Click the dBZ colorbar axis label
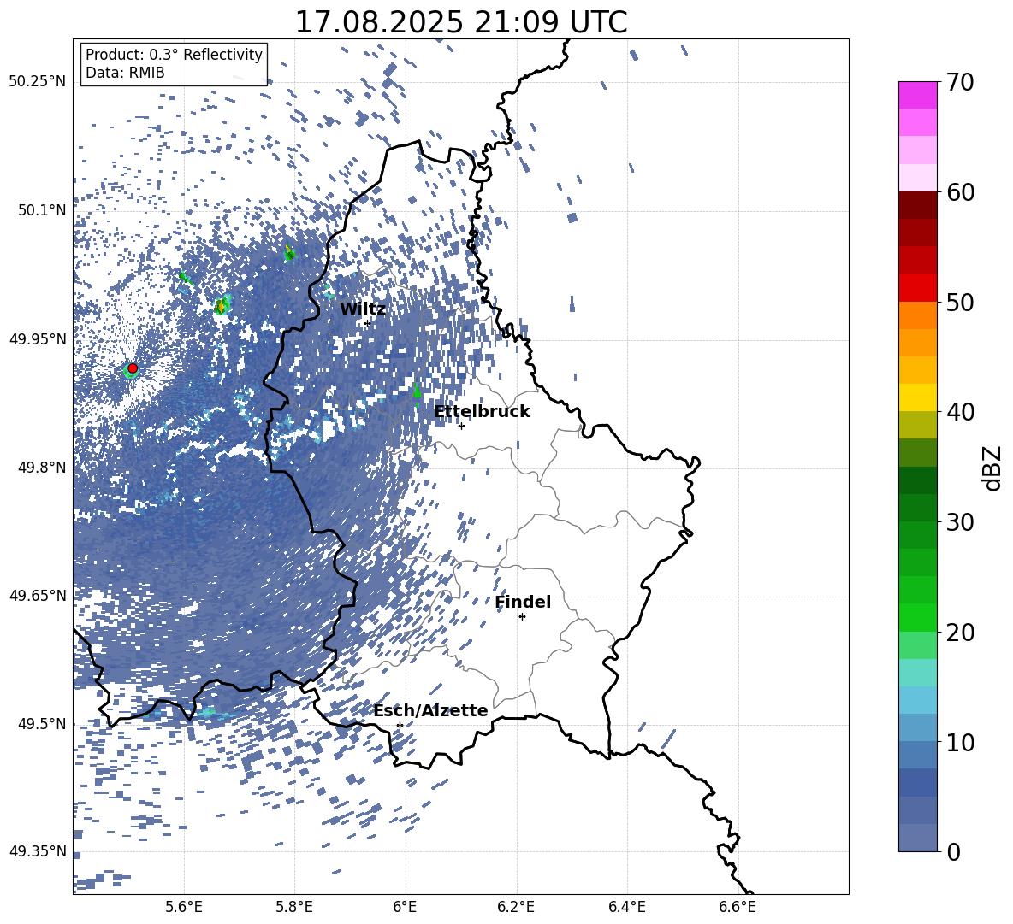1013x924 pixels. [x=993, y=468]
